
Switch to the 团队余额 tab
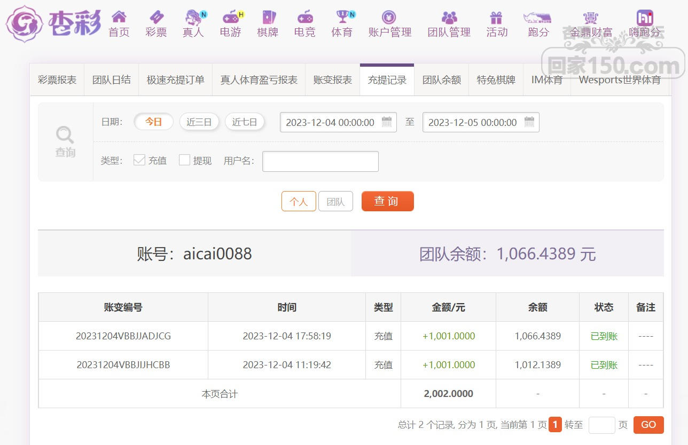coord(441,80)
